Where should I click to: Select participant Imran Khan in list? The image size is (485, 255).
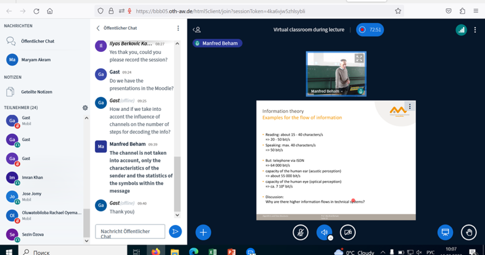[x=32, y=177]
